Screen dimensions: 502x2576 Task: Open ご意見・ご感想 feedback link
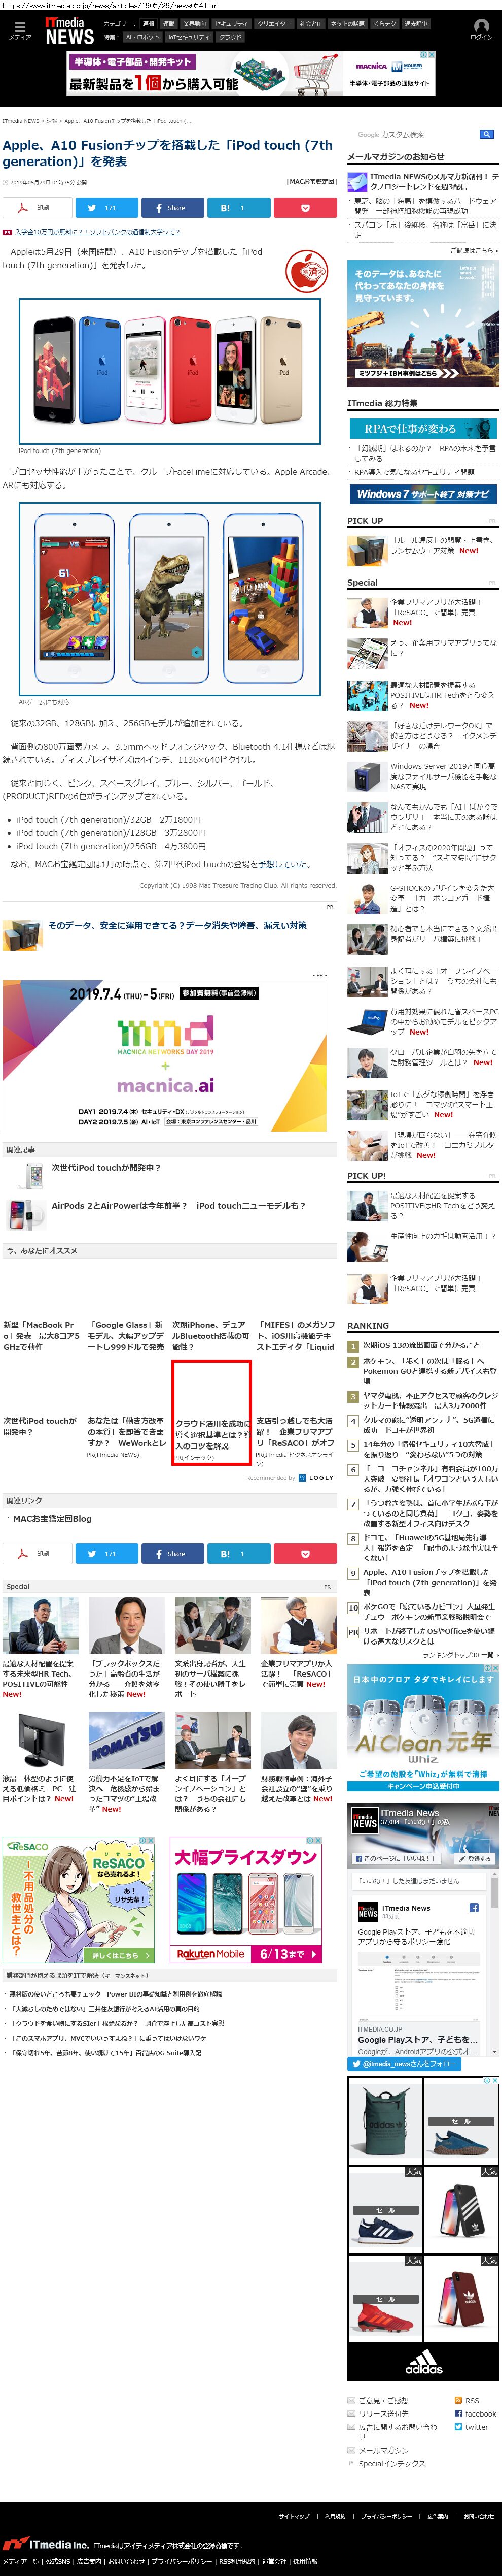[383, 2400]
